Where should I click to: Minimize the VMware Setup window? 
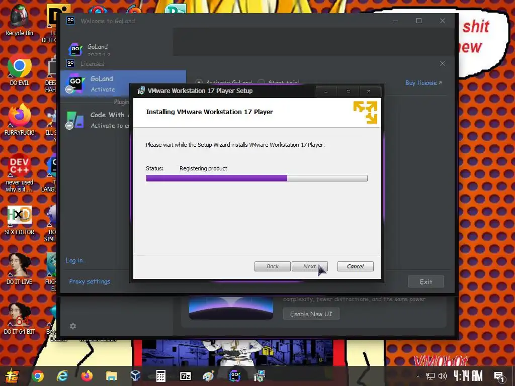pyautogui.click(x=326, y=91)
